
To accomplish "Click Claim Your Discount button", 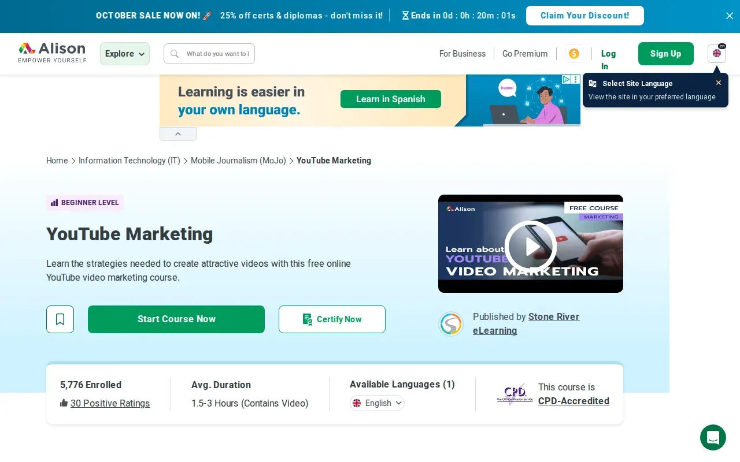I will point(585,16).
